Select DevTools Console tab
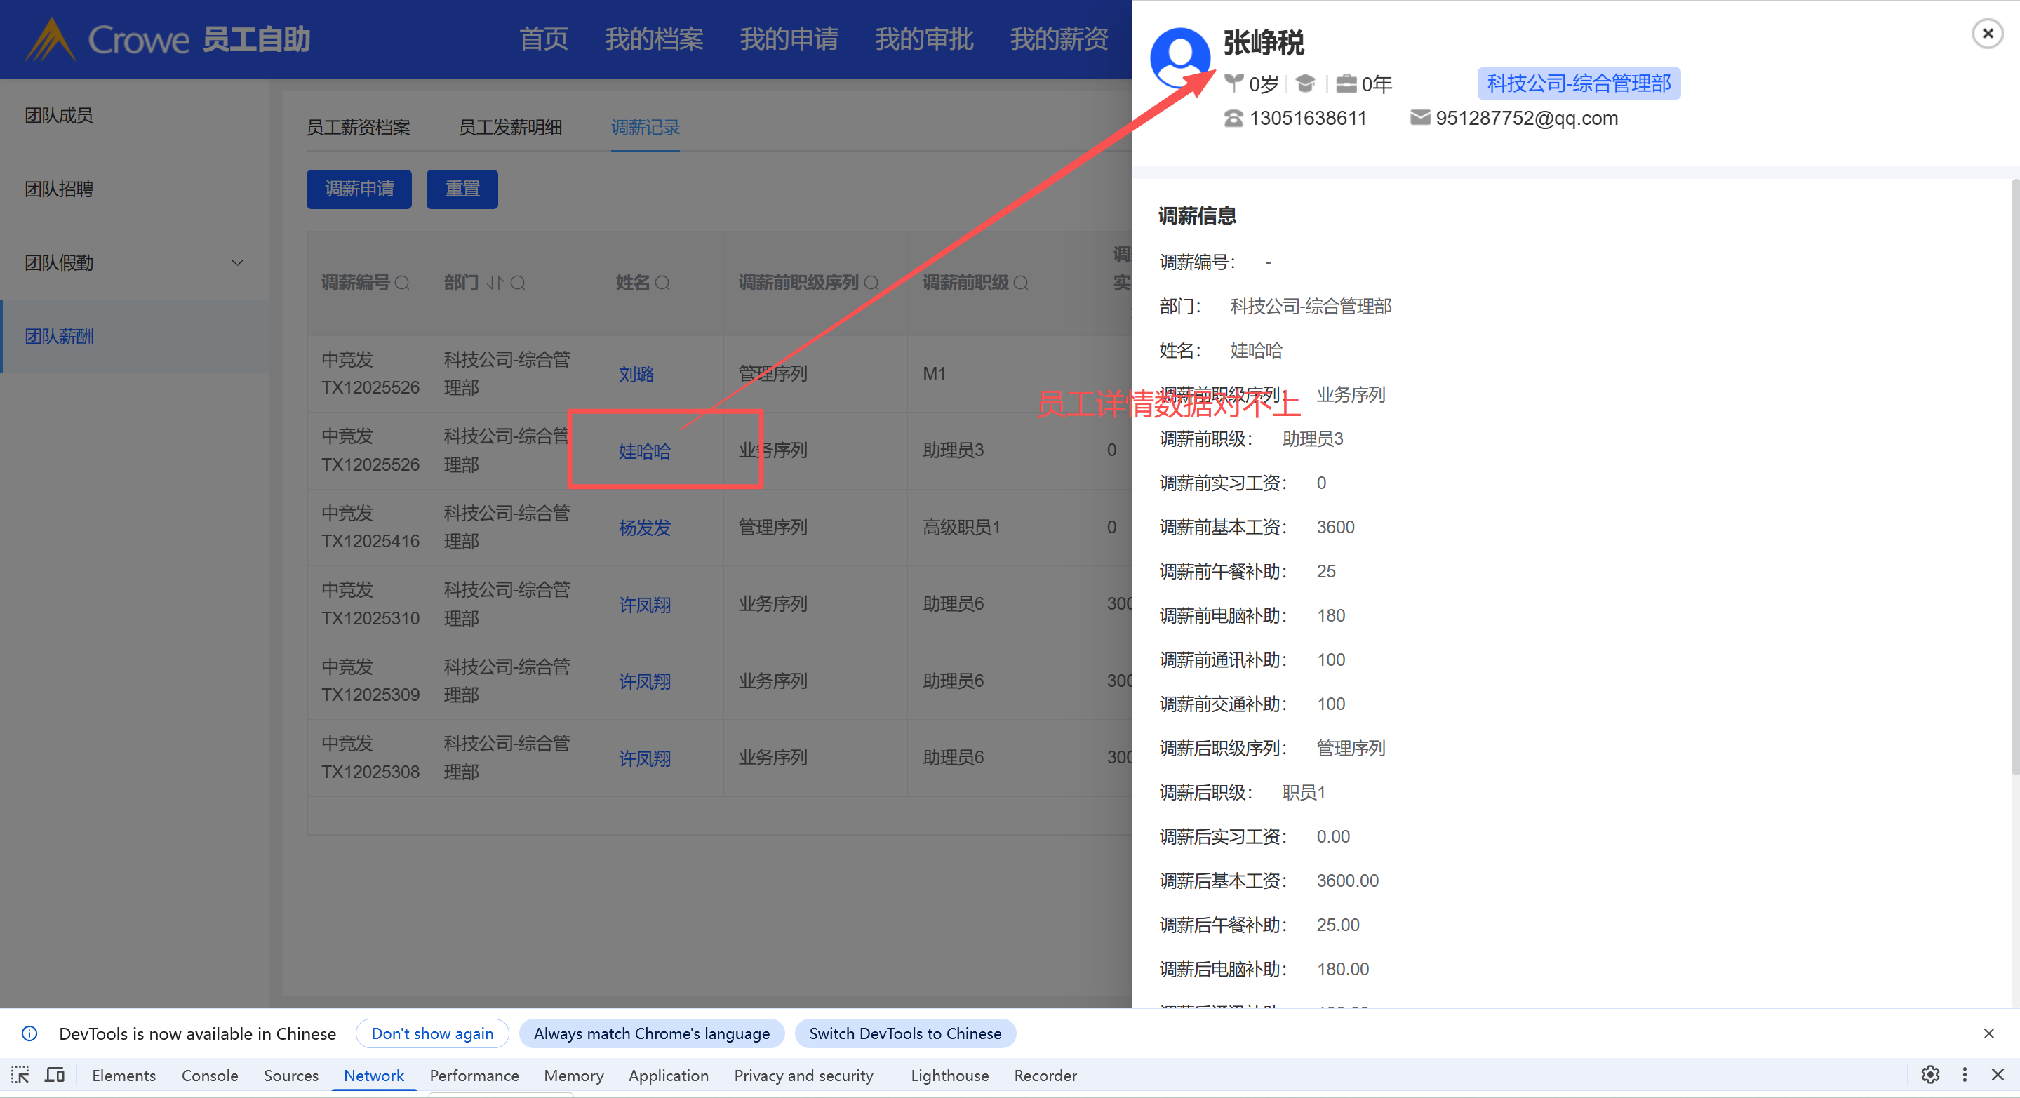 click(x=209, y=1076)
